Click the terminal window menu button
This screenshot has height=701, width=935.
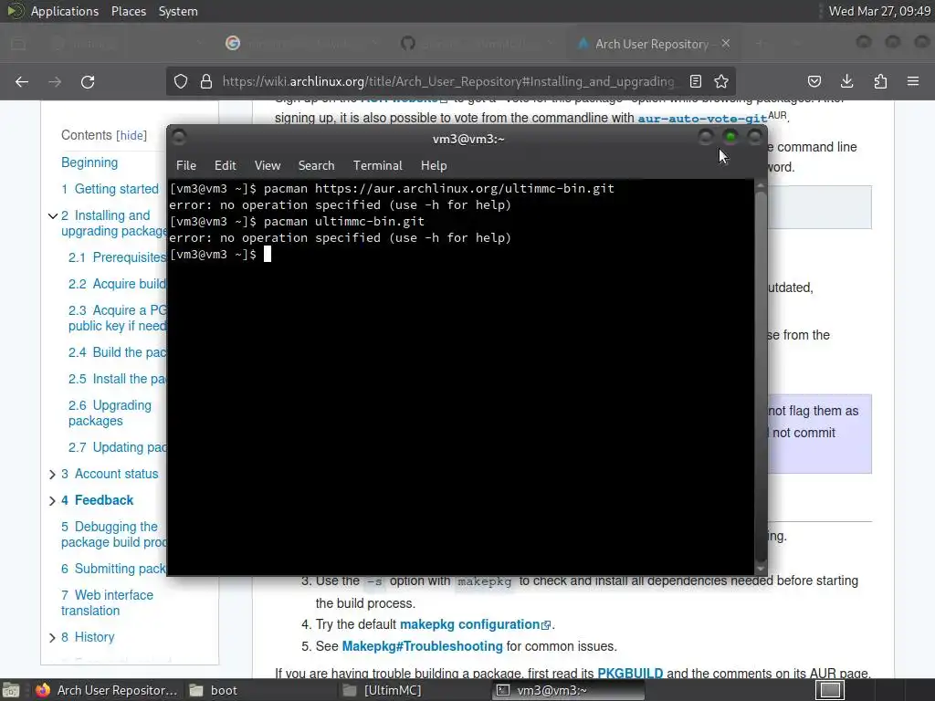pyautogui.click(x=179, y=138)
